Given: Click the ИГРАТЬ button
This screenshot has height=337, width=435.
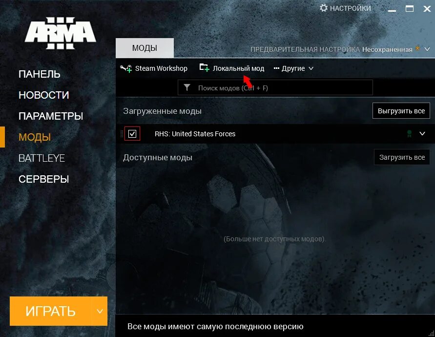Looking at the screenshot, I should 50,311.
